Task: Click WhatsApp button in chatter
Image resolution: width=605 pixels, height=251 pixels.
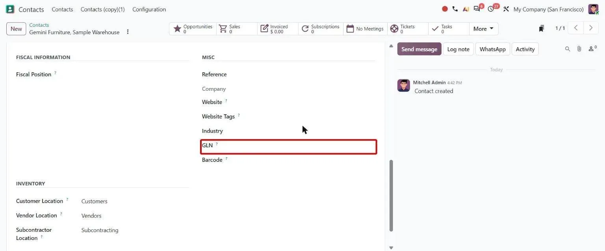Action: pos(492,49)
